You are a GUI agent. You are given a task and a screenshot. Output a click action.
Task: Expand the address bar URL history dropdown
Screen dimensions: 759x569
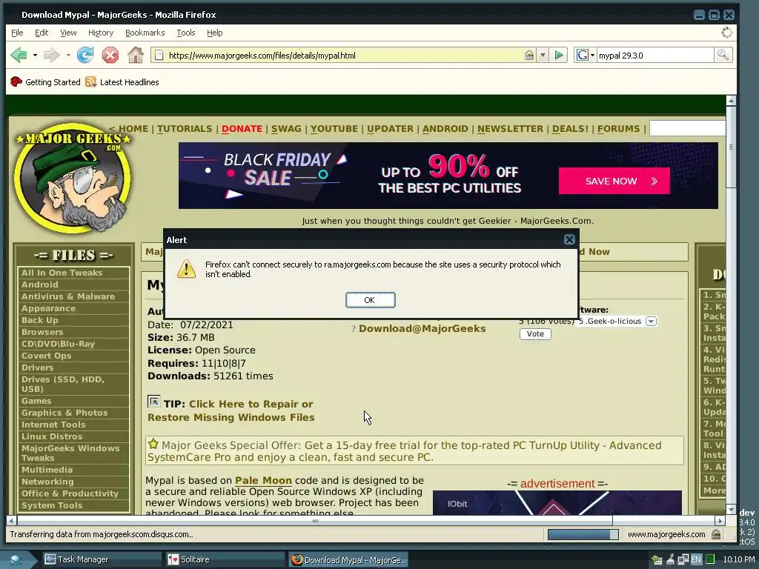click(543, 55)
